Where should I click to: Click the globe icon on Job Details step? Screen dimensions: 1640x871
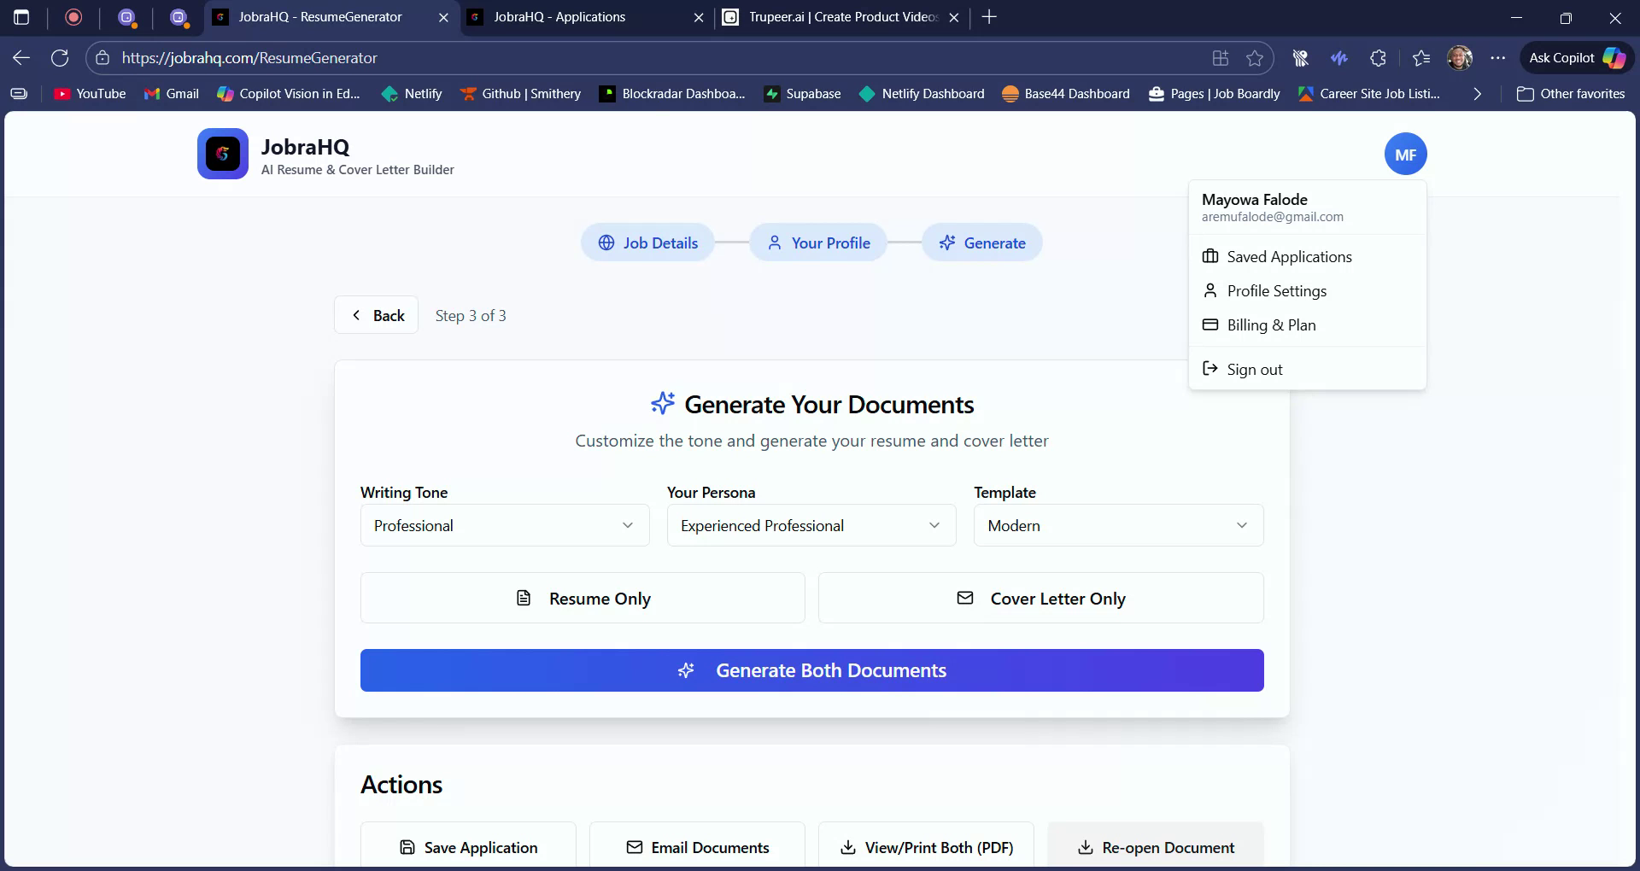point(606,243)
